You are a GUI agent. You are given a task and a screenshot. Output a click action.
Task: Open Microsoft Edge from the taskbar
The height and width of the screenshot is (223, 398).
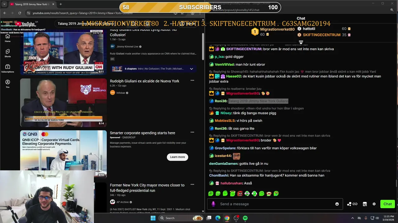tap(218, 218)
